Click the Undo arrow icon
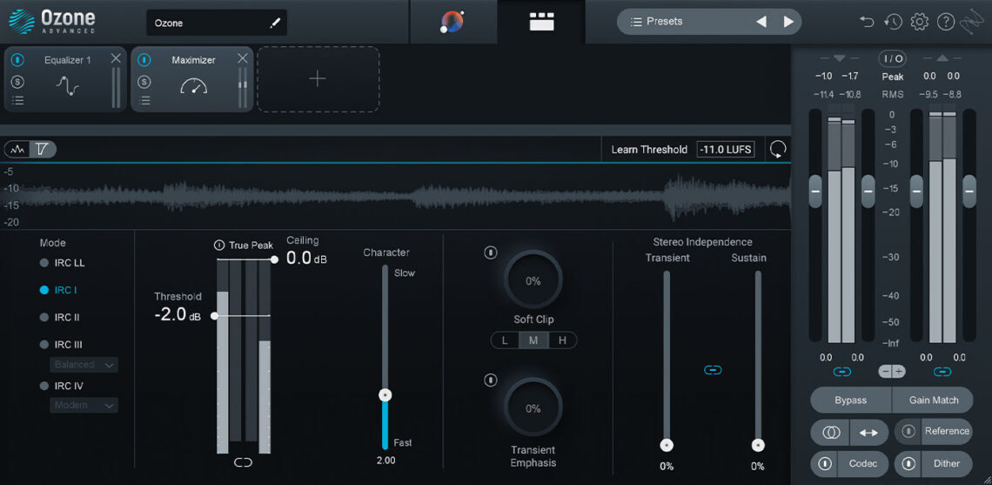This screenshot has height=485, width=992. [x=867, y=22]
